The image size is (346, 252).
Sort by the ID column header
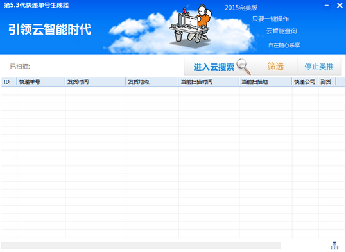pos(9,81)
